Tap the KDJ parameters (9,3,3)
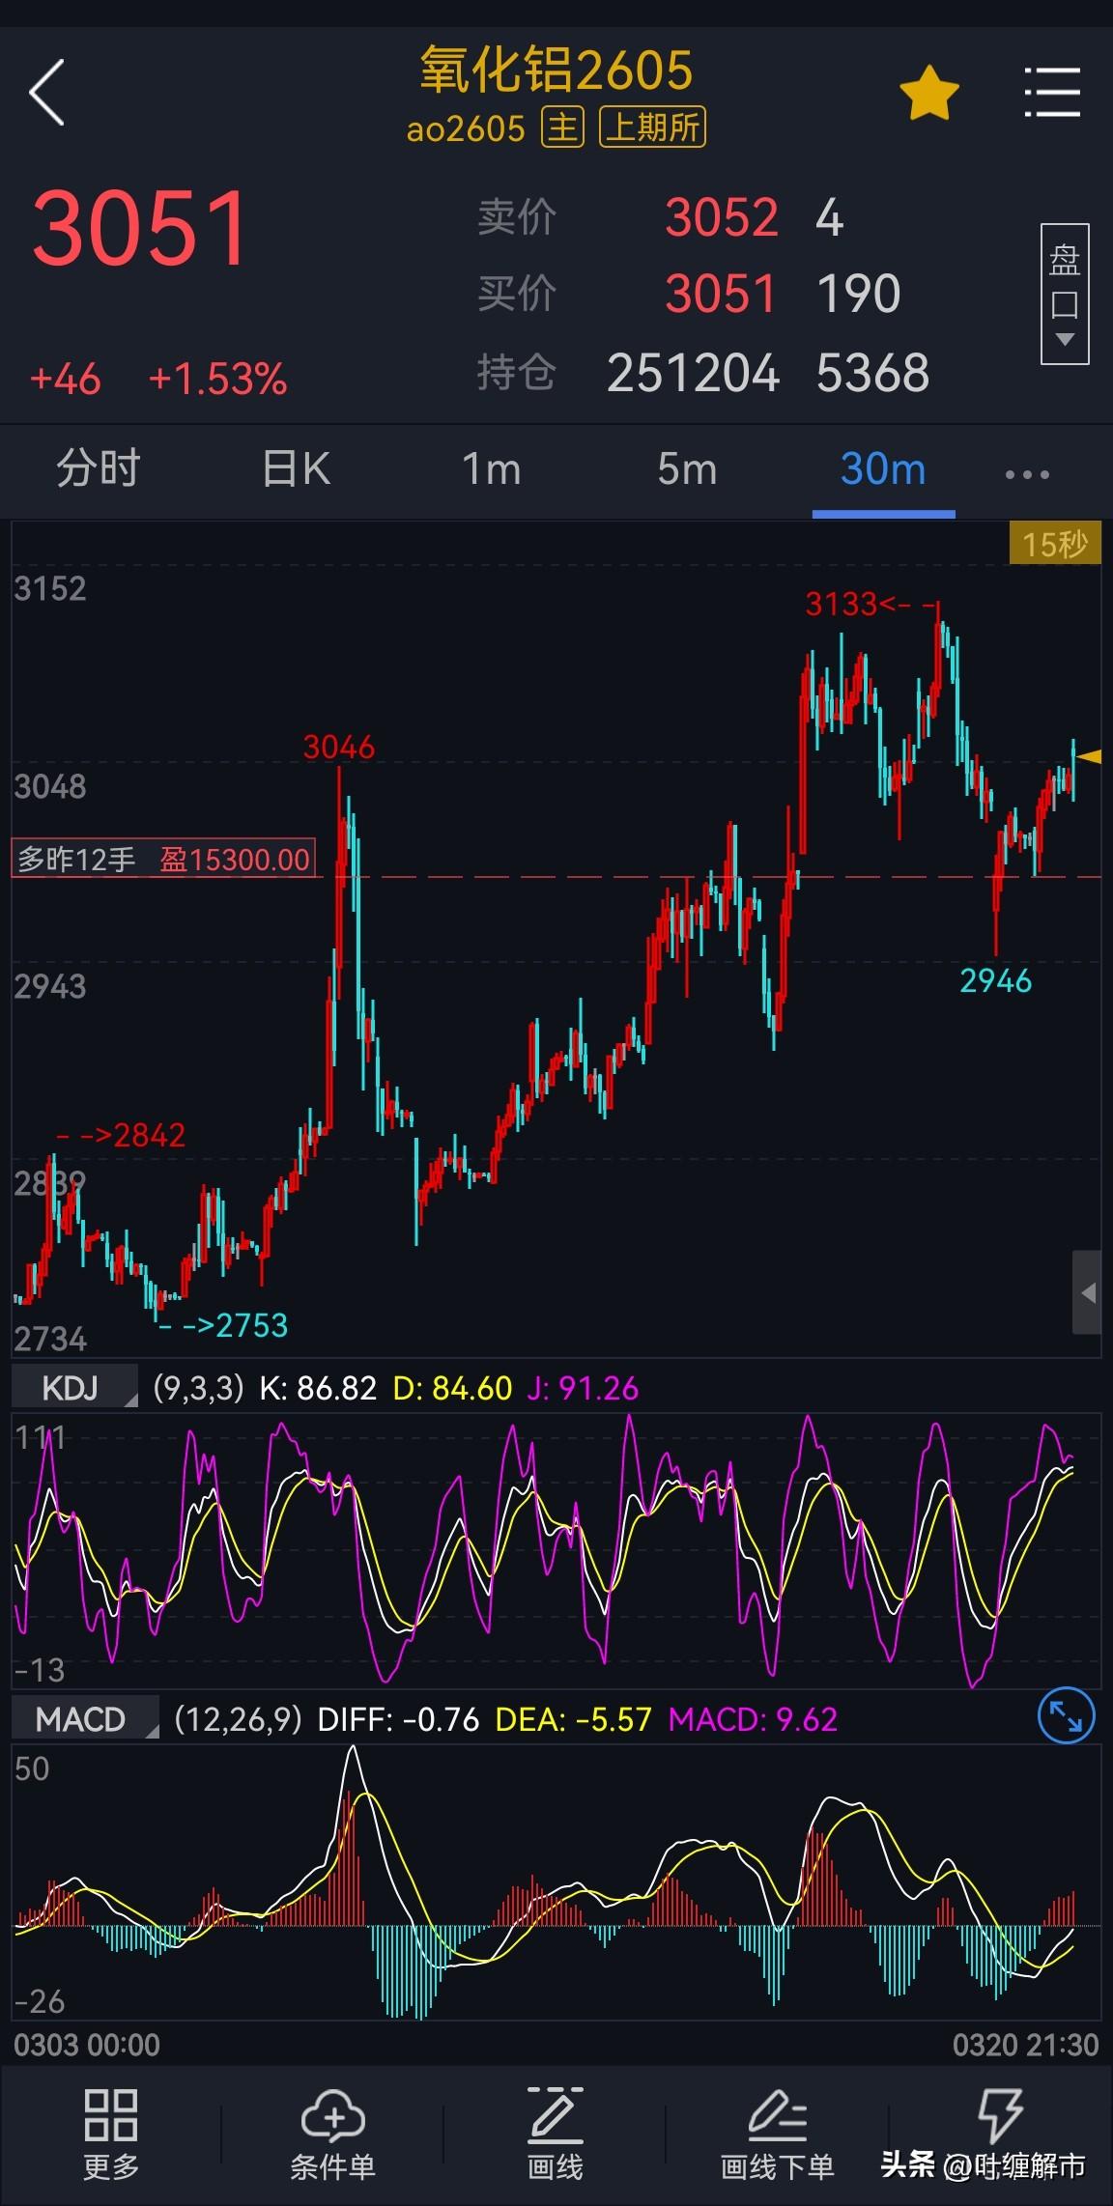 [x=198, y=1388]
